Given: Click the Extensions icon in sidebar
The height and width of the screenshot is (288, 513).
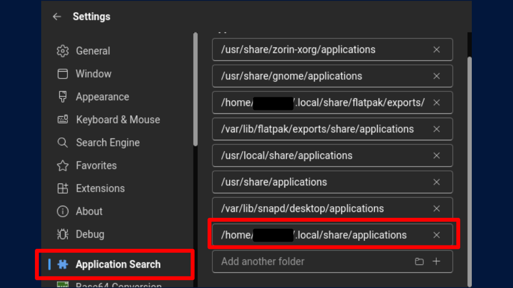Looking at the screenshot, I should click(63, 188).
